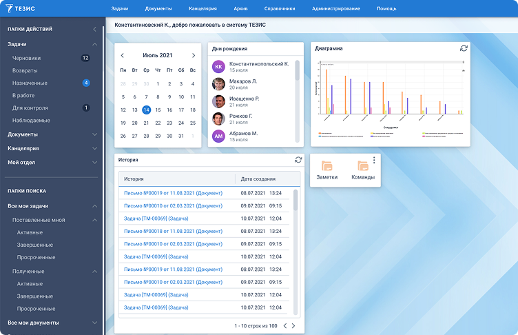Open Просроченные under Полученные
518x335 pixels.
coord(36,309)
